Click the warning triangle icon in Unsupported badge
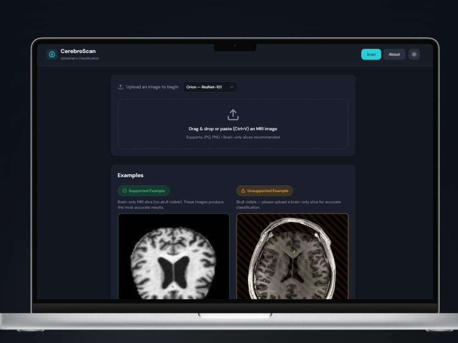 click(243, 191)
